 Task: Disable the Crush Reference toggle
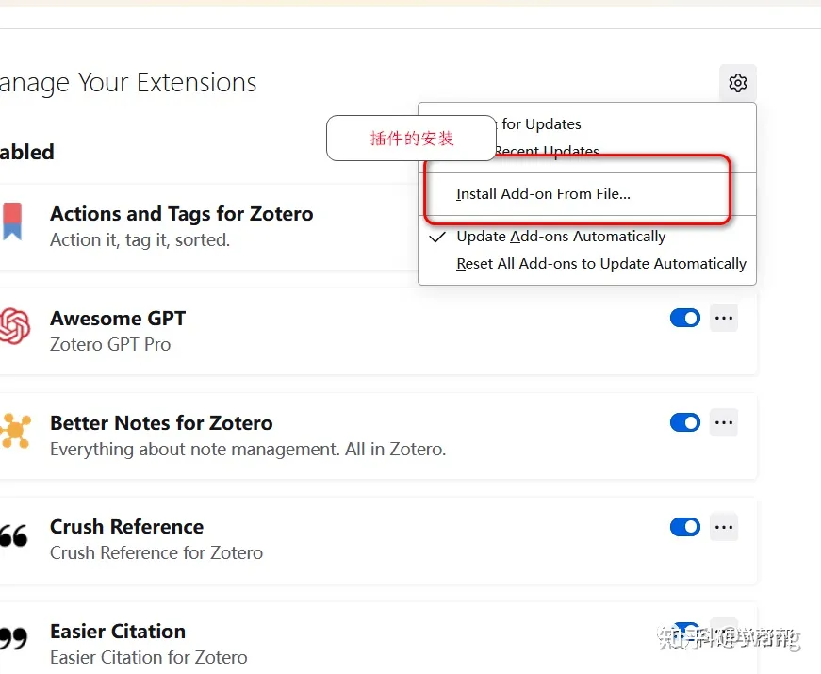(x=684, y=527)
